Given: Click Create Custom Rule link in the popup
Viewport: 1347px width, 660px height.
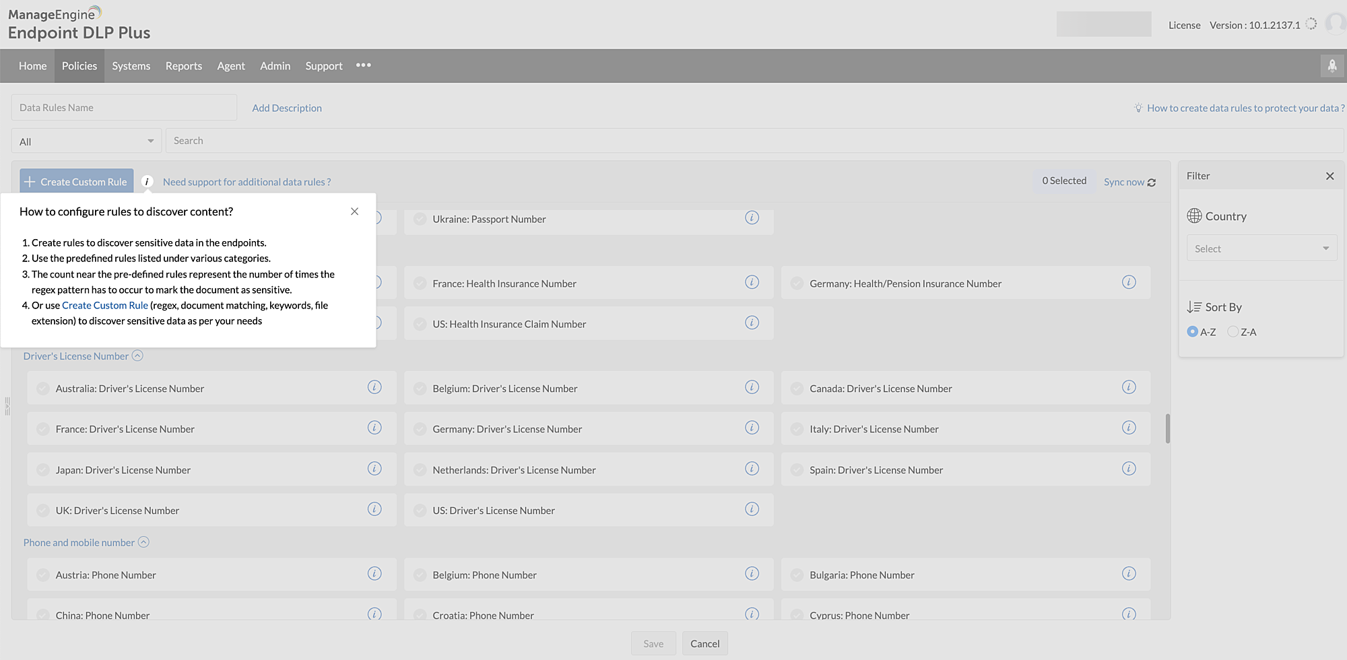Looking at the screenshot, I should pyautogui.click(x=104, y=305).
